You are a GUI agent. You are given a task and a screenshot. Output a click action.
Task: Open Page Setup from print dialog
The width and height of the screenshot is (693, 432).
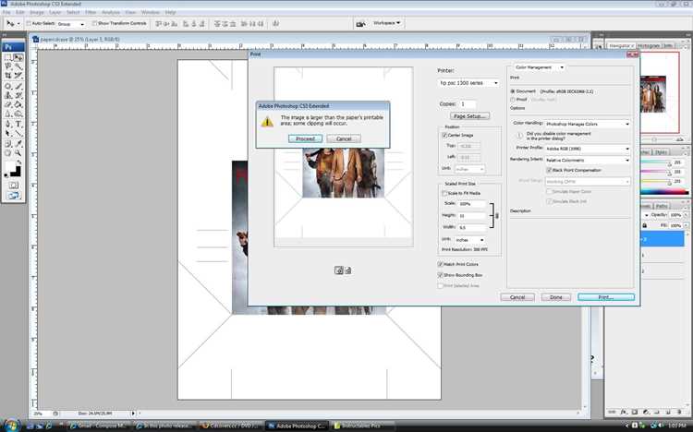tap(469, 116)
